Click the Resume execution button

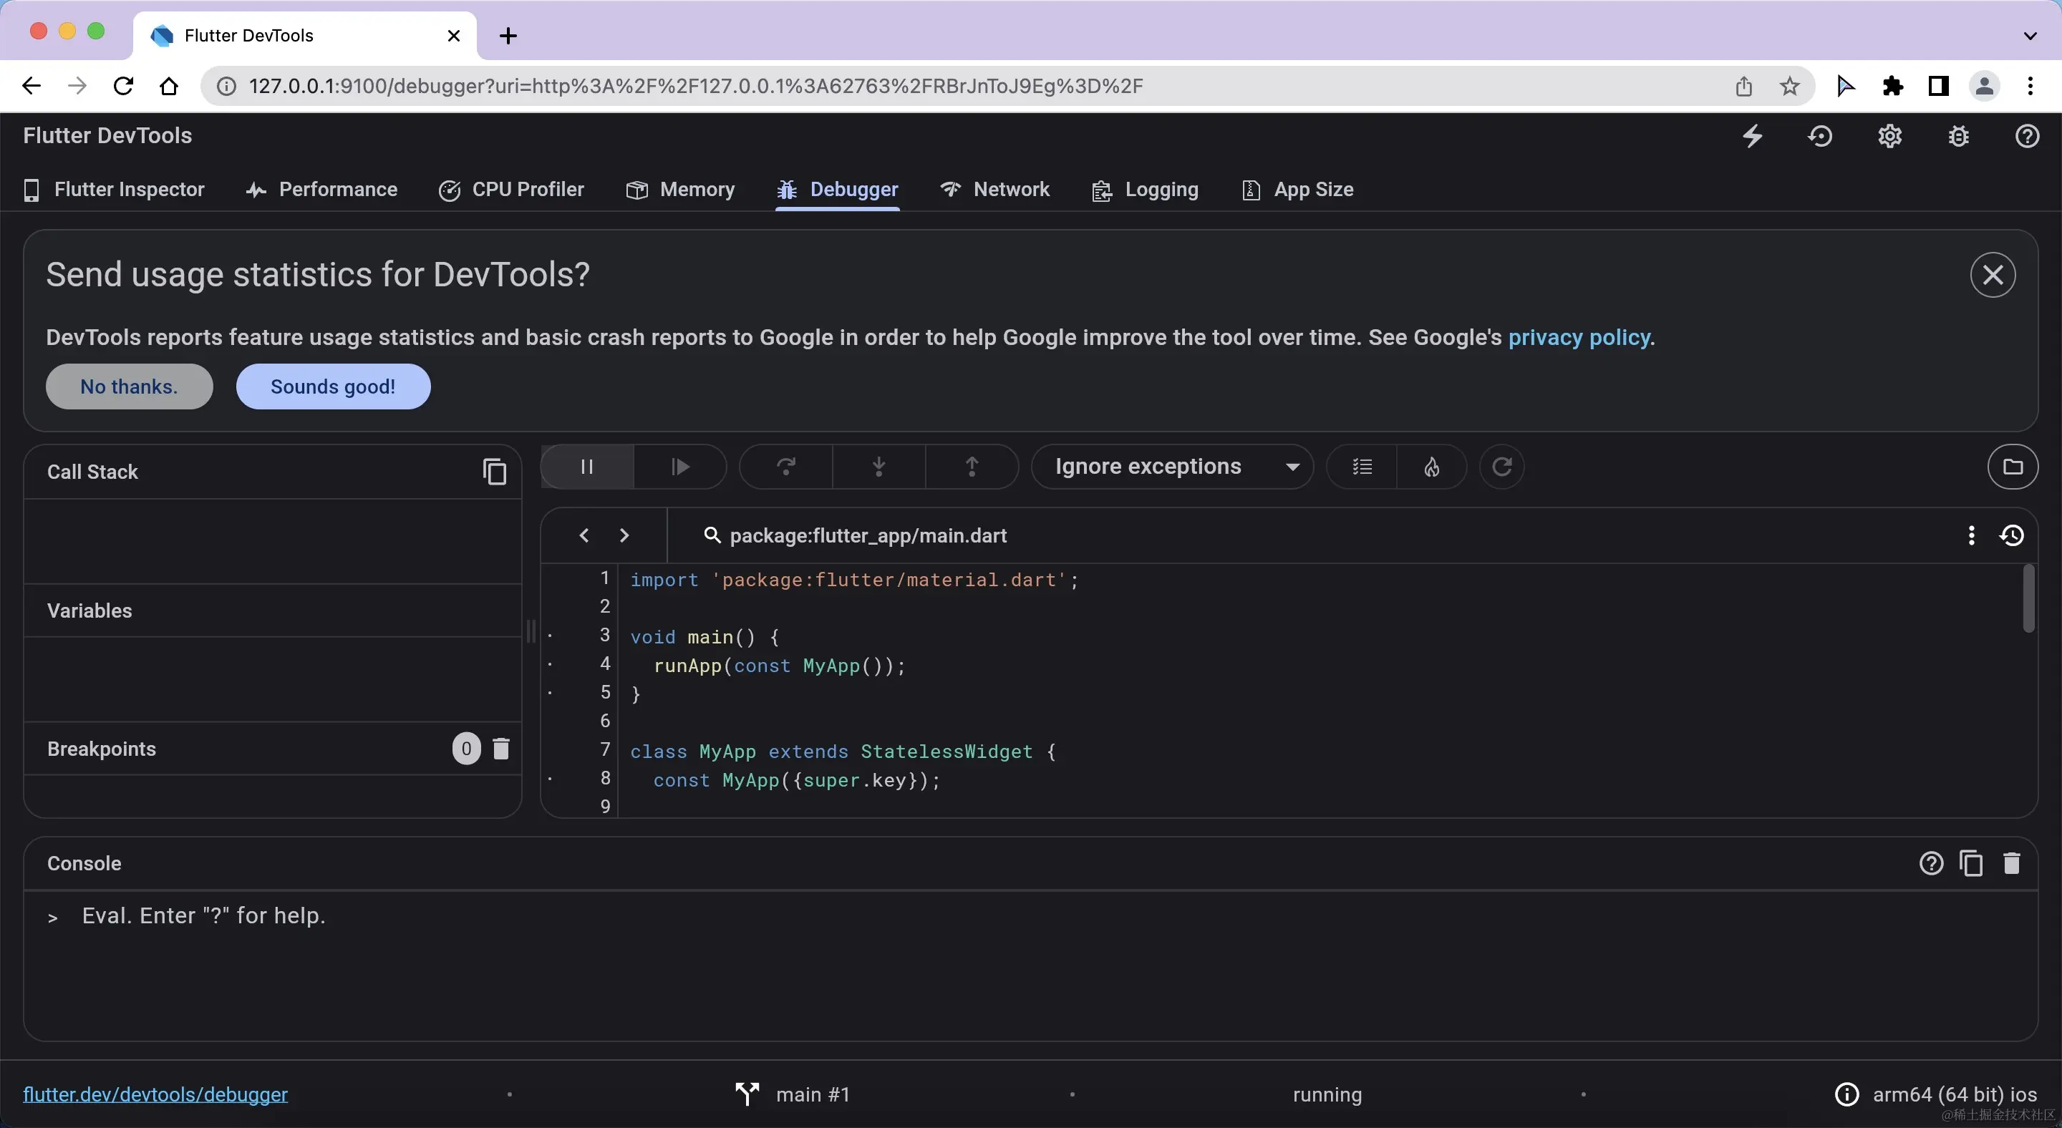pyautogui.click(x=679, y=467)
